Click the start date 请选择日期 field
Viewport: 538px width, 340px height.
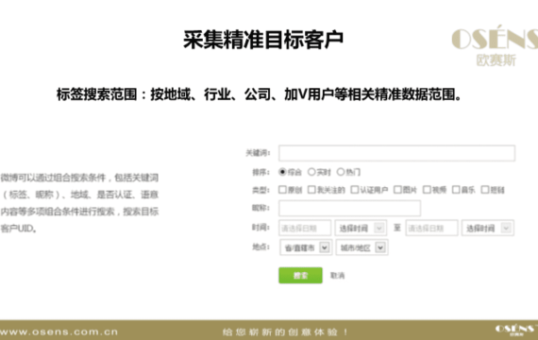(305, 228)
